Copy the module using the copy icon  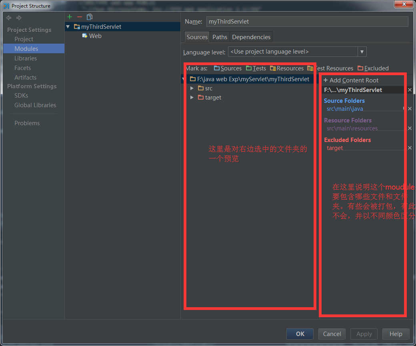point(89,17)
